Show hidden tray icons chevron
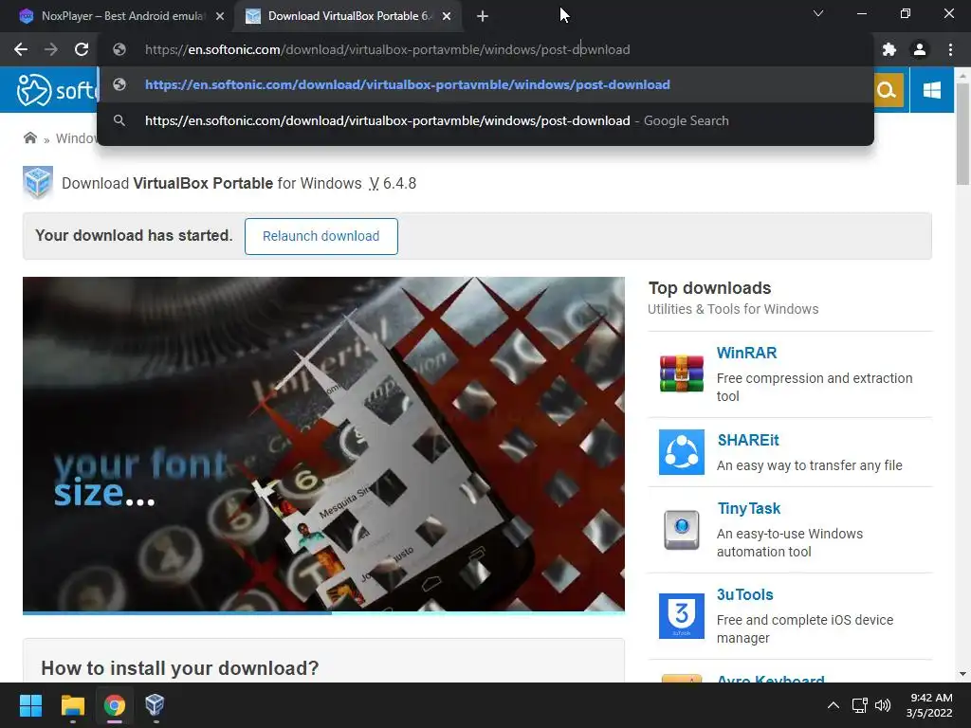This screenshot has width=971, height=728. coord(834,705)
